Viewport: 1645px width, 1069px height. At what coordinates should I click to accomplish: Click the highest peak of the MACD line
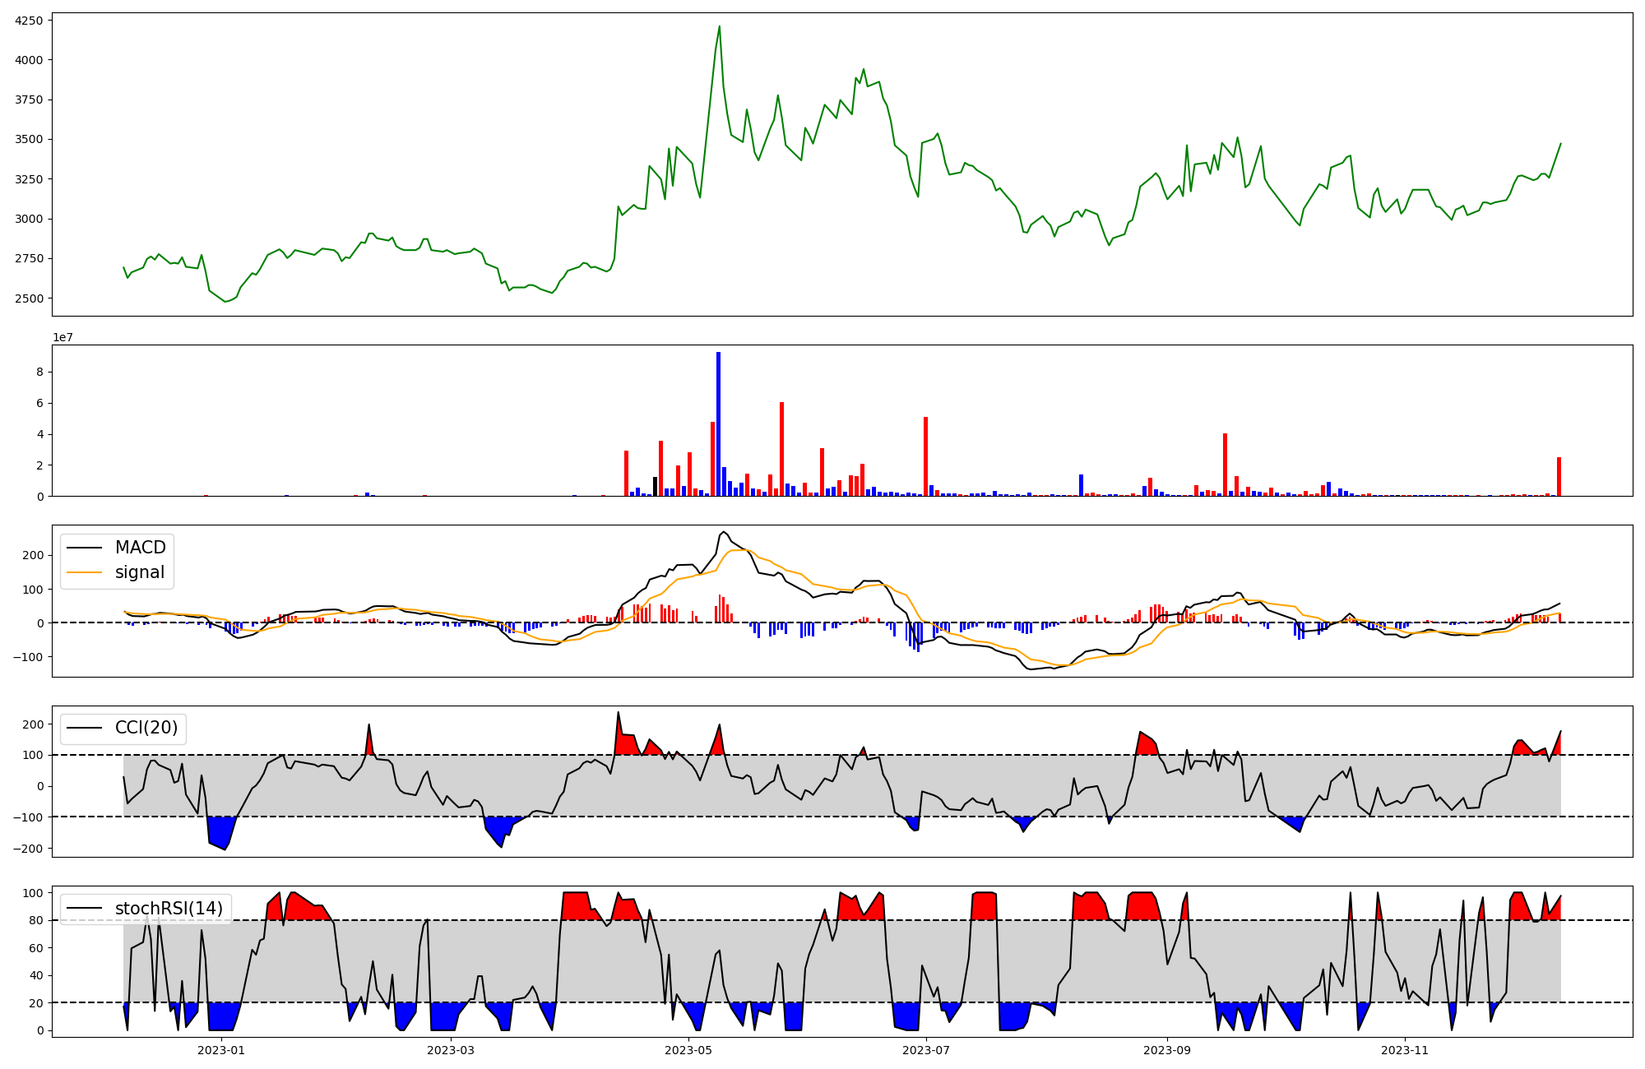(x=723, y=532)
